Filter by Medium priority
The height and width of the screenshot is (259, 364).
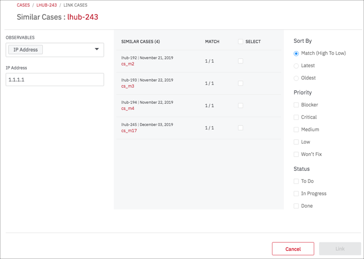point(296,129)
